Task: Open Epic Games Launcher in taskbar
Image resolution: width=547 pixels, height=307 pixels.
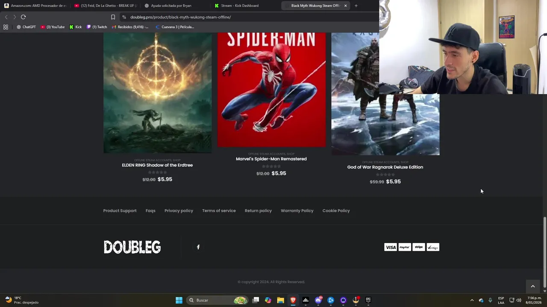Action: pyautogui.click(x=368, y=300)
